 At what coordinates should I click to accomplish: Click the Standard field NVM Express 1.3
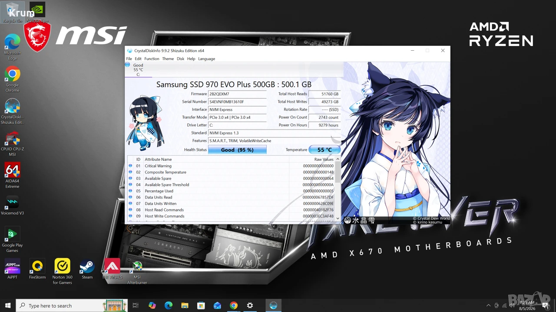275,133
